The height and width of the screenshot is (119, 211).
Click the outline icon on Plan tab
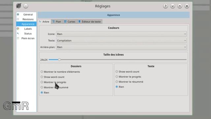pos(53,21)
